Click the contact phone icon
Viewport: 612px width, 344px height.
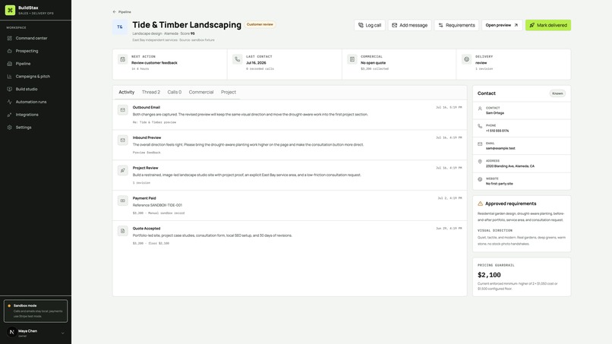[x=480, y=126]
